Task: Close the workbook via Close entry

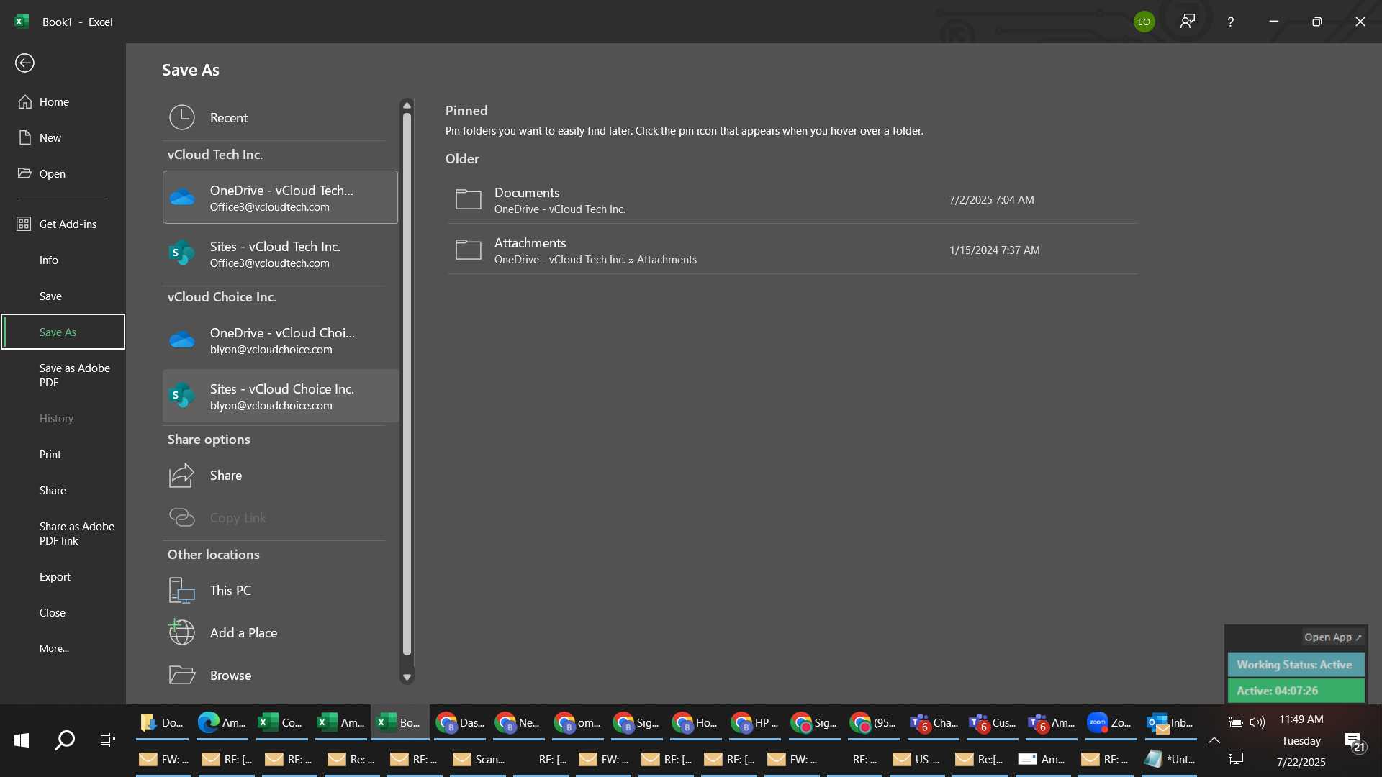Action: pyautogui.click(x=63, y=613)
